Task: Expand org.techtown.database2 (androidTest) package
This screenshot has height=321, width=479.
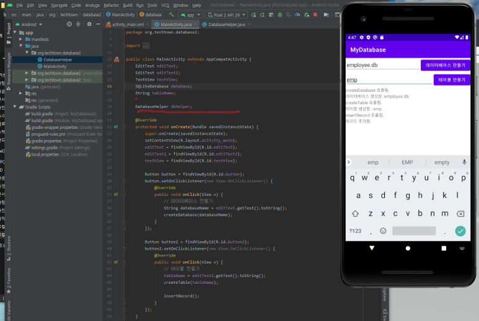Action: click(27, 73)
